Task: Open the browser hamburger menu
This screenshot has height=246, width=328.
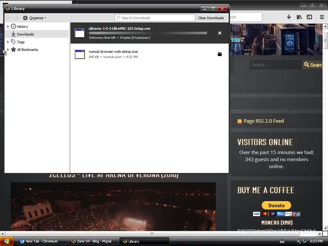Action: tap(322, 17)
